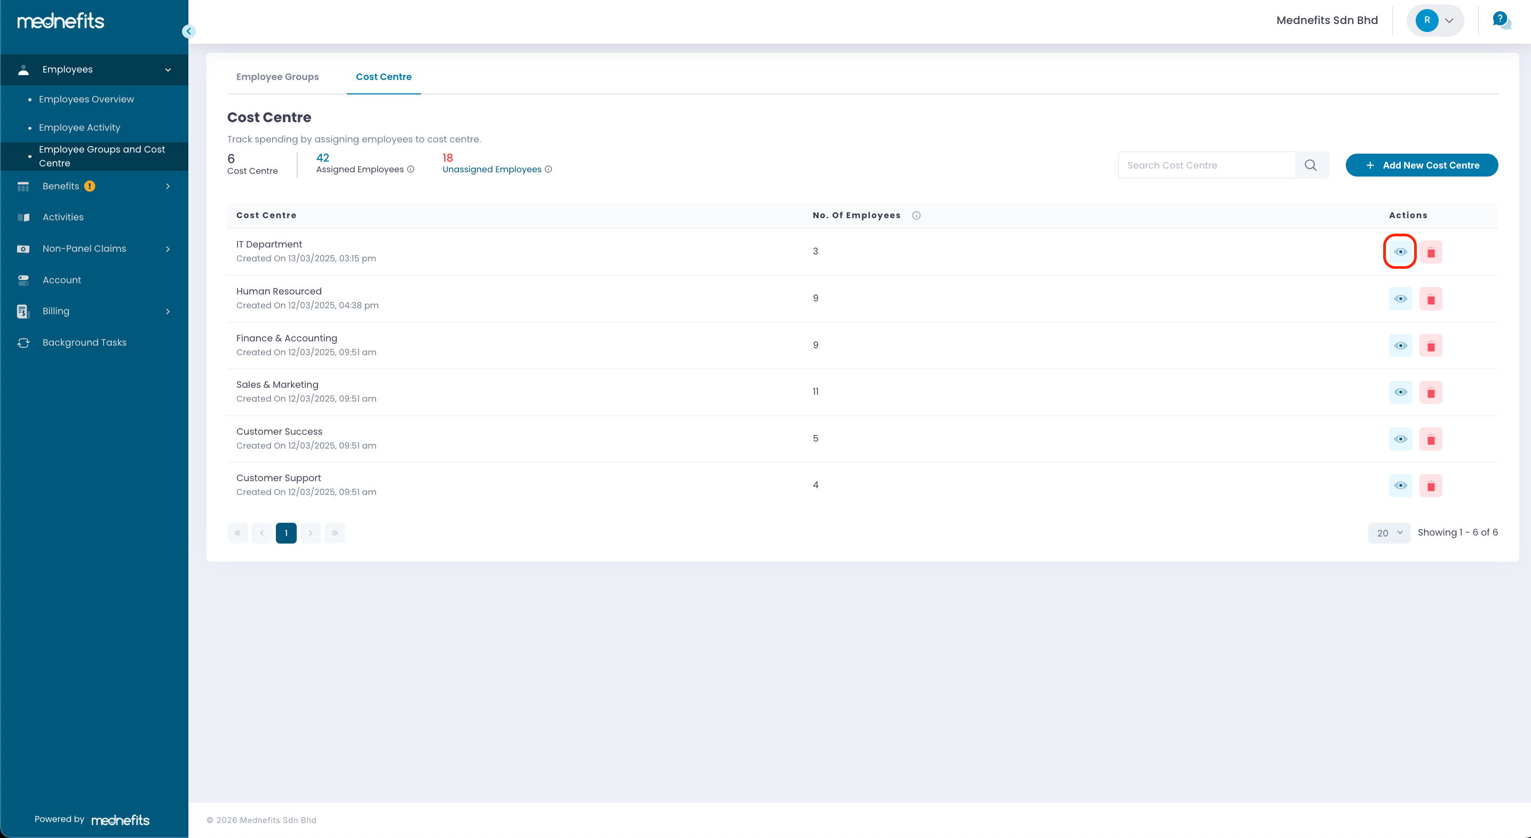Open the user profile R dropdown

pyautogui.click(x=1435, y=20)
